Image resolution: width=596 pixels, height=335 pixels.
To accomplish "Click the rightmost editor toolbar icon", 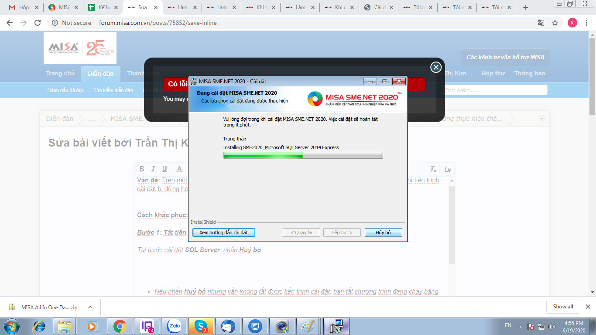I will (x=448, y=169).
